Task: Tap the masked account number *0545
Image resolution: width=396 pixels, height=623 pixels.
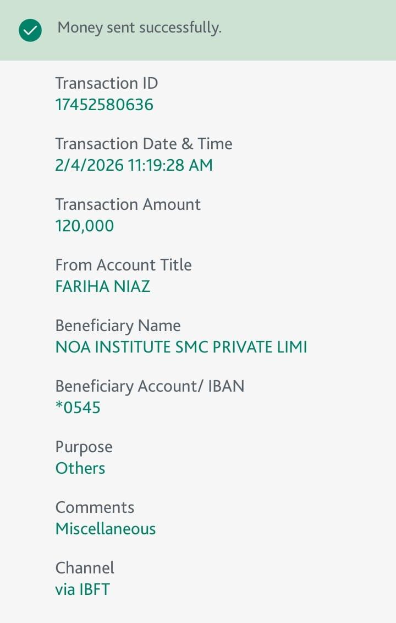Action: click(x=78, y=408)
